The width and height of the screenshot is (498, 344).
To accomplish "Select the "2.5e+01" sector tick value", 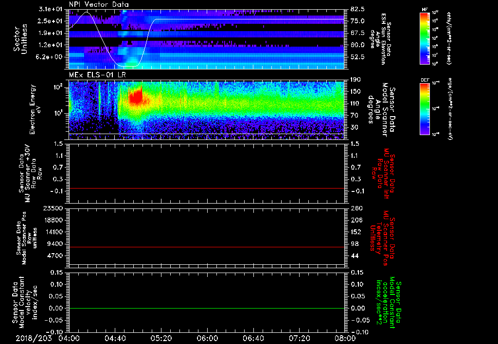I will coord(50,21).
